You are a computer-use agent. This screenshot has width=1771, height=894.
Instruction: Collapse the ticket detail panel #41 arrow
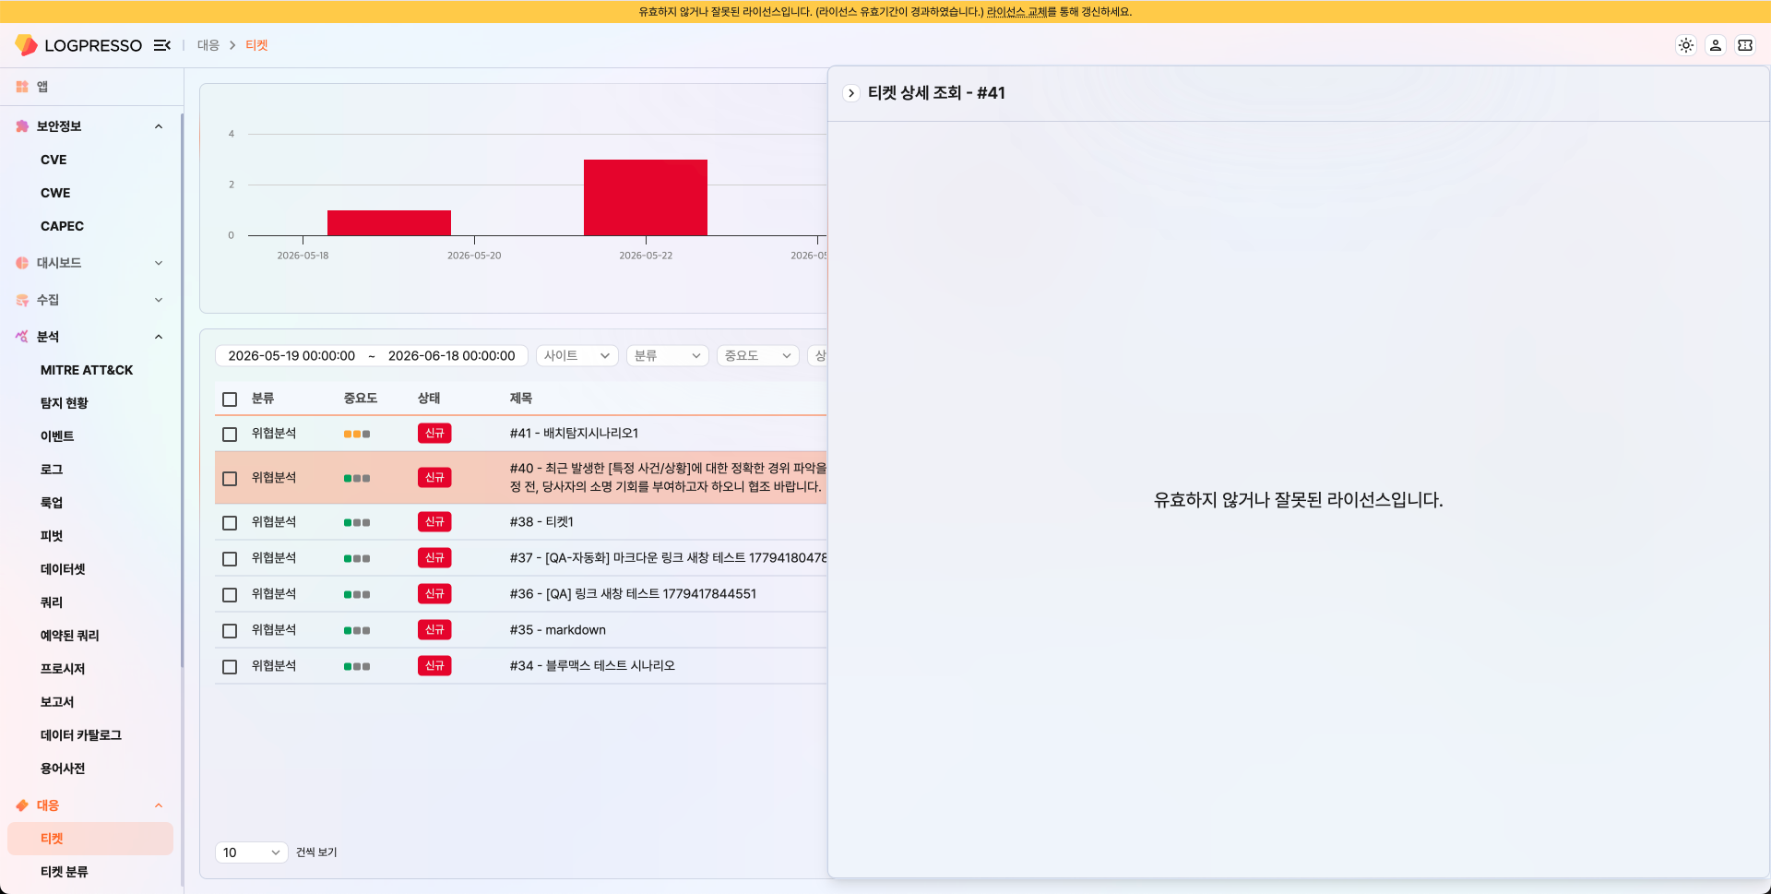(851, 93)
